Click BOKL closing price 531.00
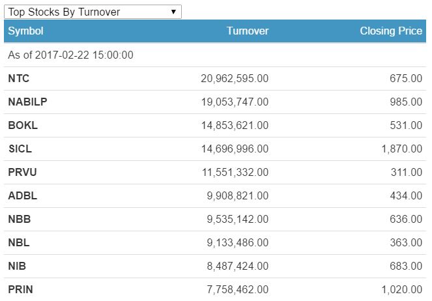Image resolution: width=432 pixels, height=301 pixels. tap(406, 126)
